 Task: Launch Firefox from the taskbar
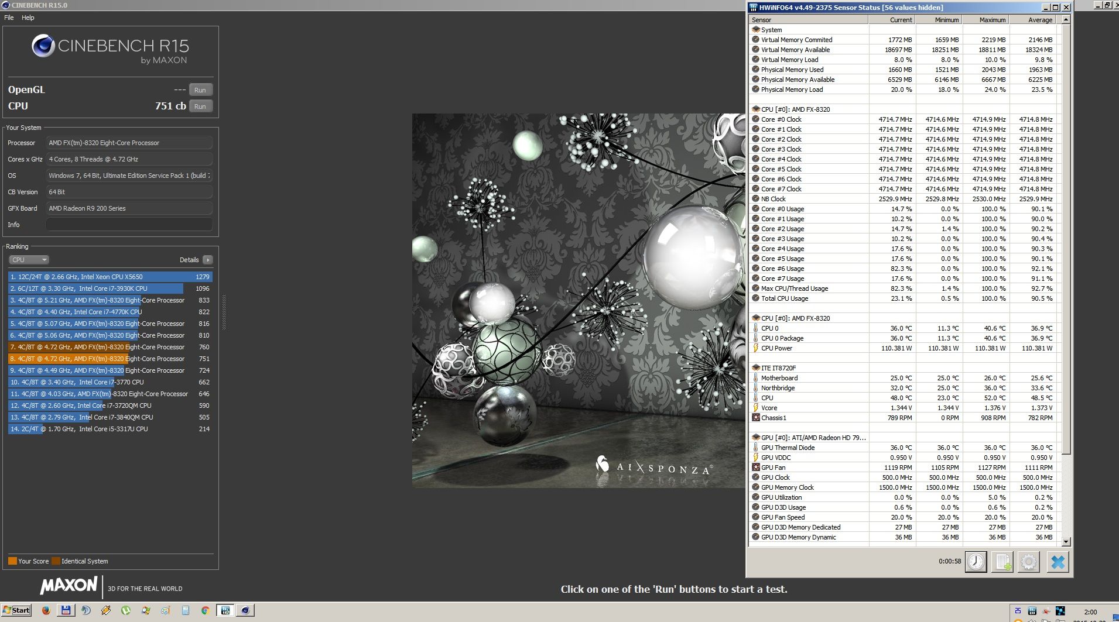tap(46, 610)
